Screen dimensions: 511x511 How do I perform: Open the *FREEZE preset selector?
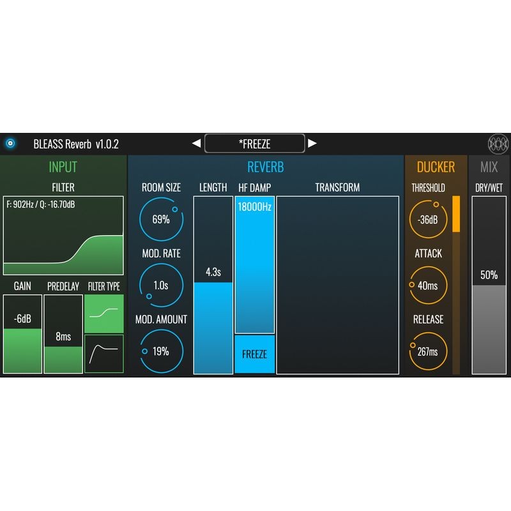tap(256, 144)
